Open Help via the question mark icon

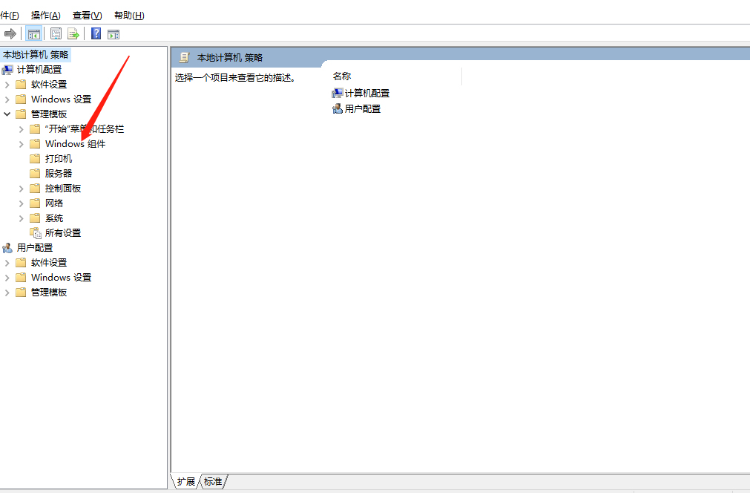click(x=96, y=33)
